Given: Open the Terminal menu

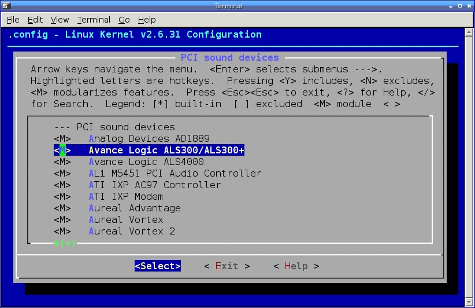Looking at the screenshot, I should (94, 20).
